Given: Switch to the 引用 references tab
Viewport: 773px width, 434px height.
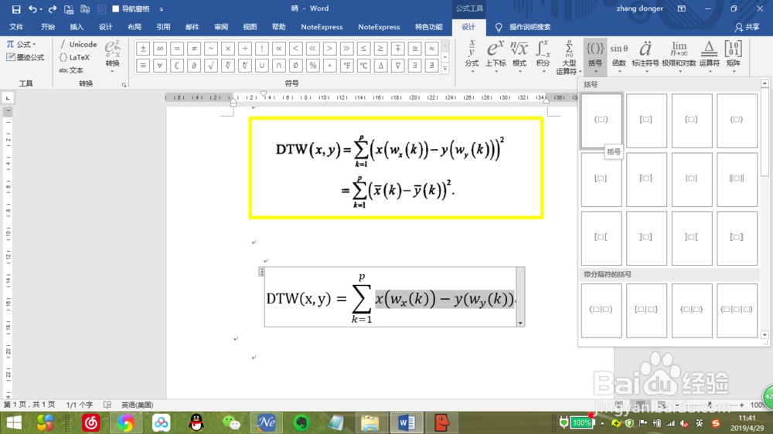Looking at the screenshot, I should tap(163, 27).
